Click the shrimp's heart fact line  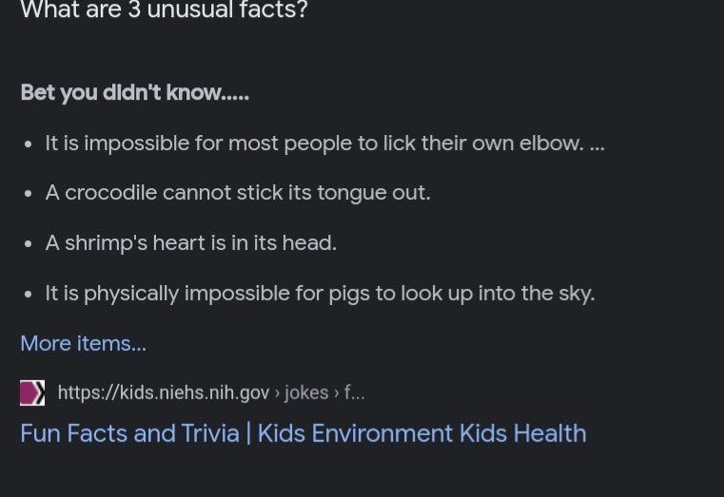191,243
